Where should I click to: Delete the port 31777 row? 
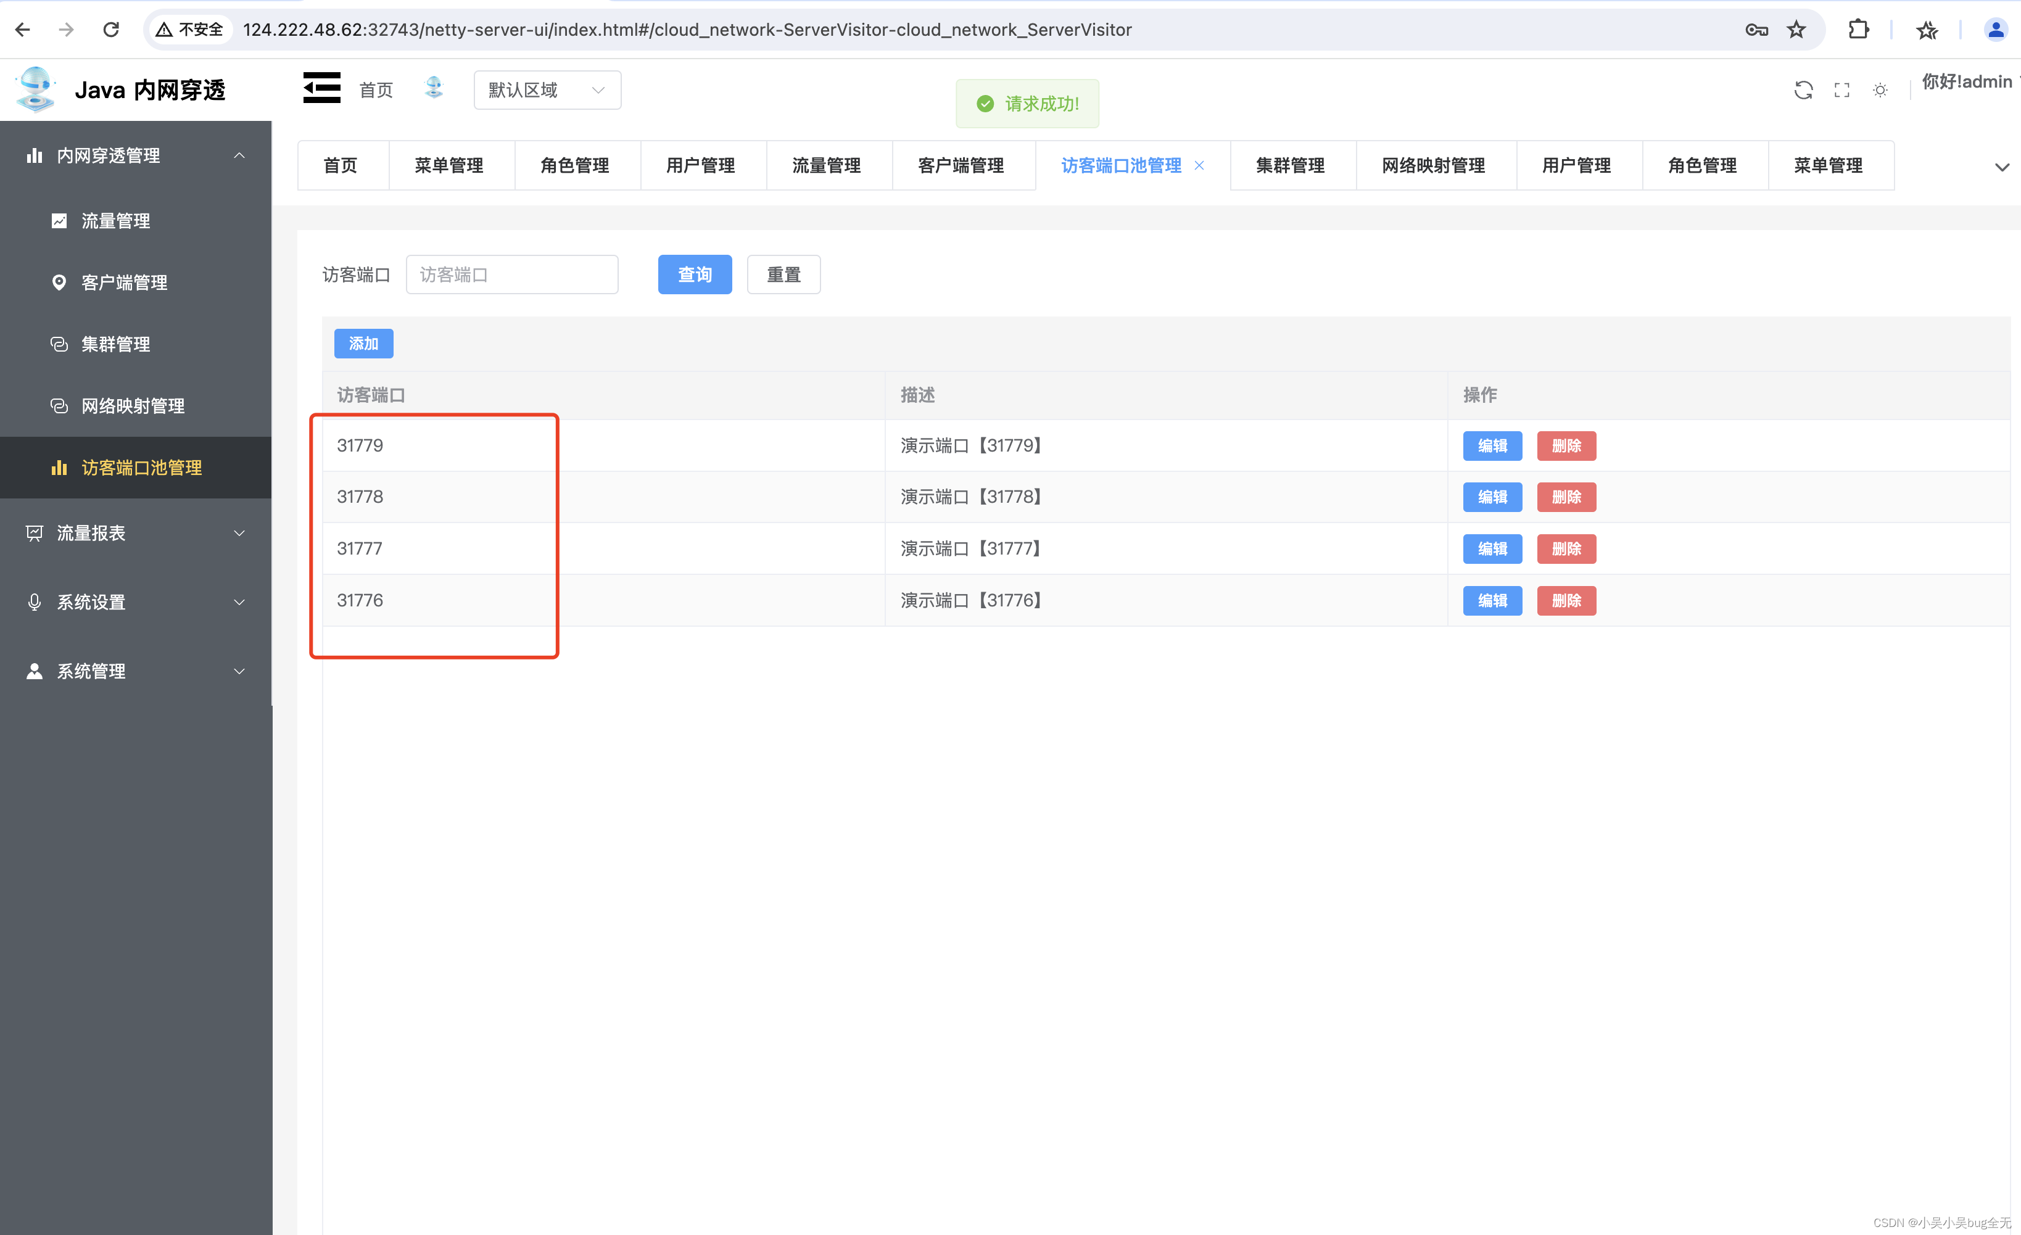coord(1566,548)
